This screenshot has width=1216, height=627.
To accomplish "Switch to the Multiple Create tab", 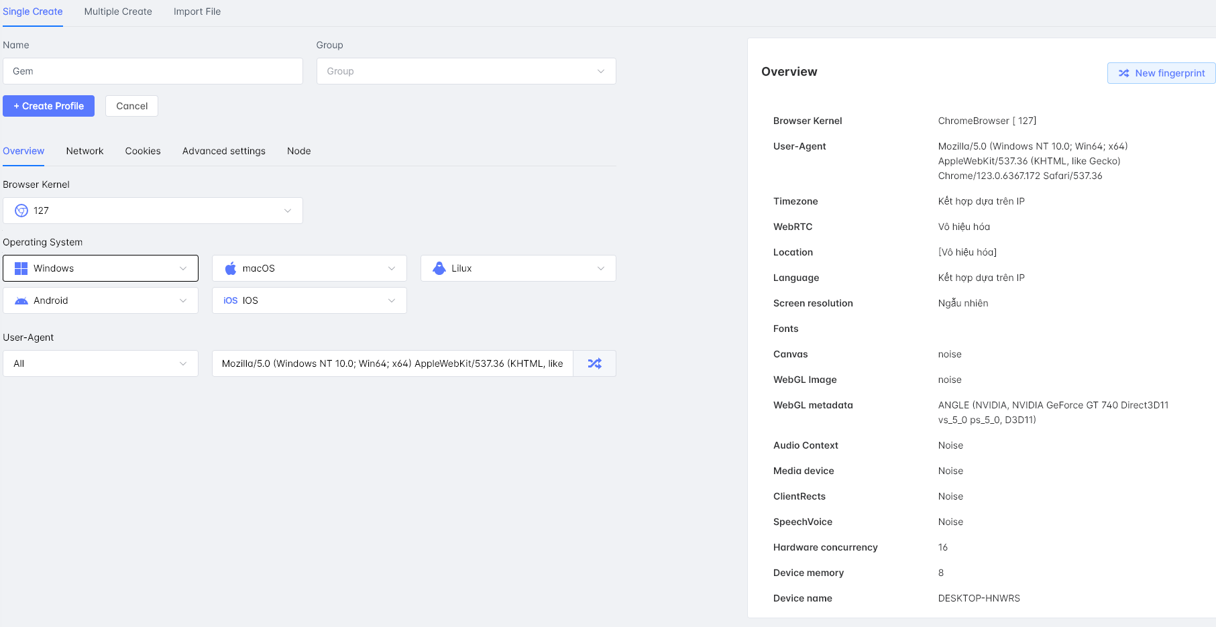I will pyautogui.click(x=118, y=11).
